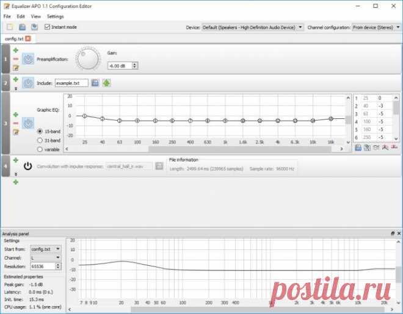Viewport: 403px width, 314px height.
Task: Browse for the include file
Action: click(x=95, y=83)
